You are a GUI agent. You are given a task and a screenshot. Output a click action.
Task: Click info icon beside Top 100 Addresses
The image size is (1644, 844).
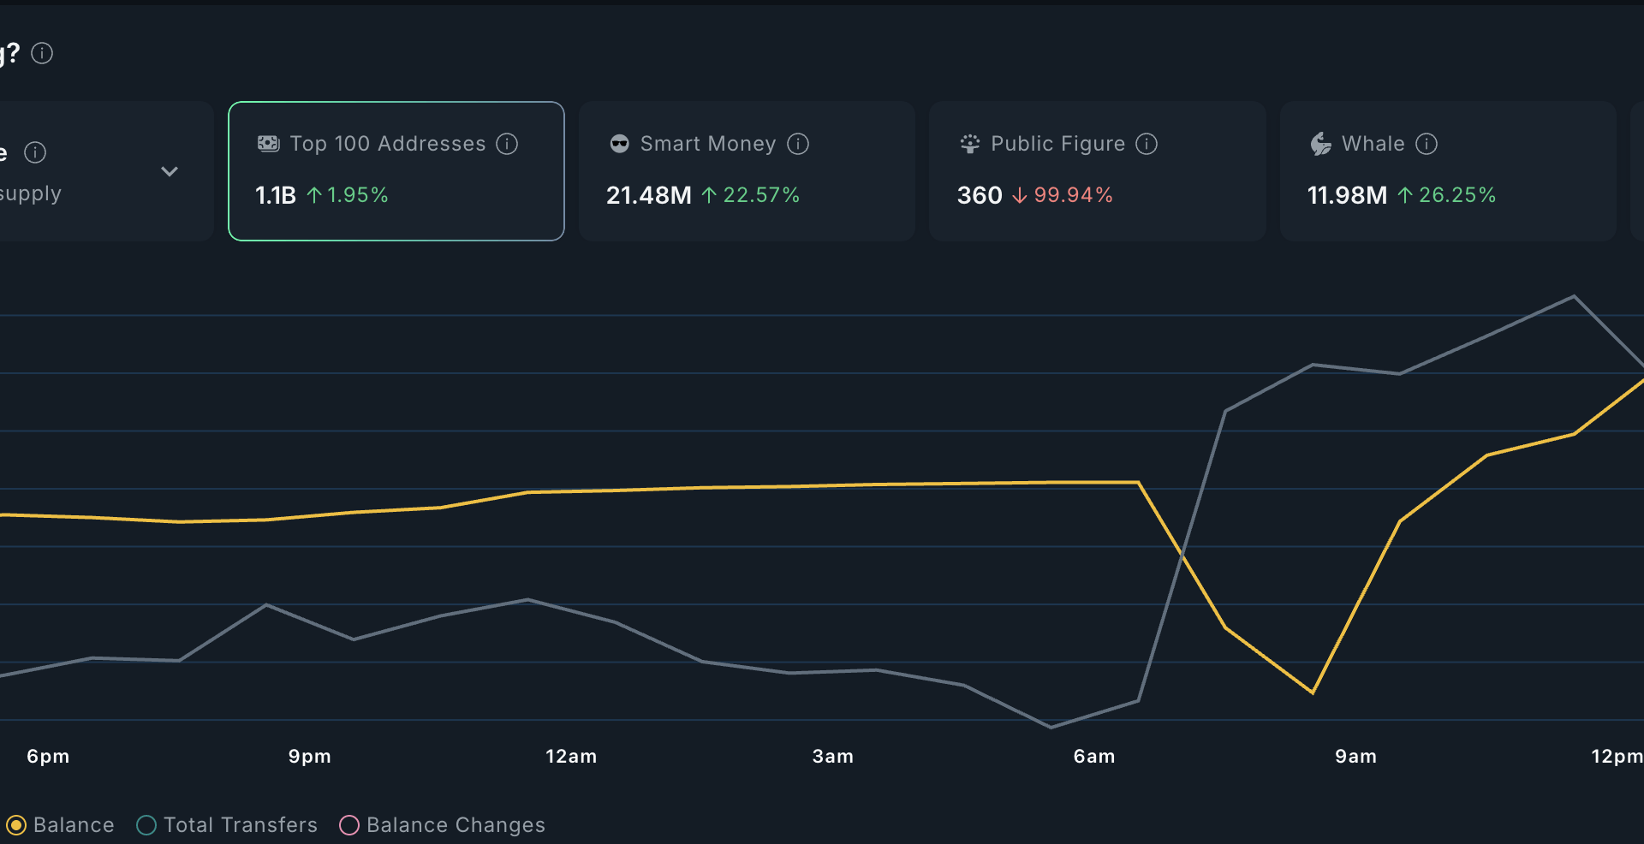pos(507,144)
